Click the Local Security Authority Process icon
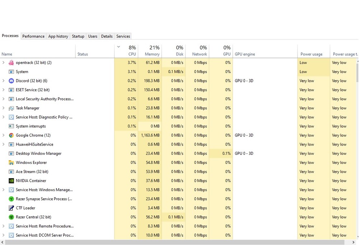359x245 pixels. (11, 99)
